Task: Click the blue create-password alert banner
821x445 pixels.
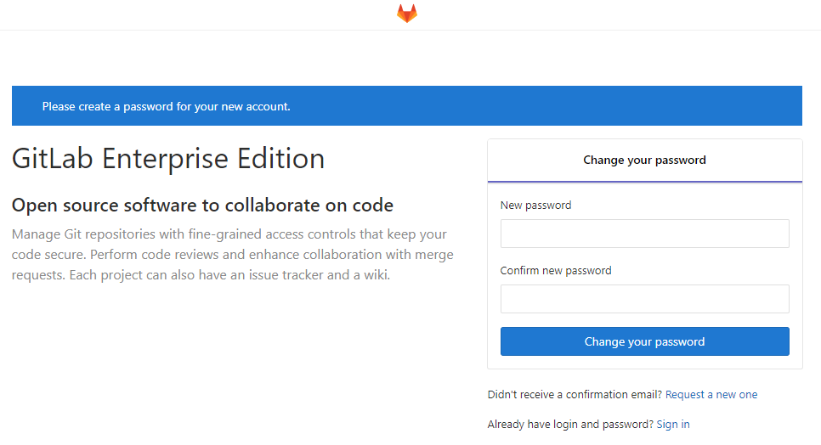Action: (510, 106)
